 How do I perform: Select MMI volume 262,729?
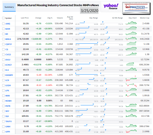(x=59, y=95)
